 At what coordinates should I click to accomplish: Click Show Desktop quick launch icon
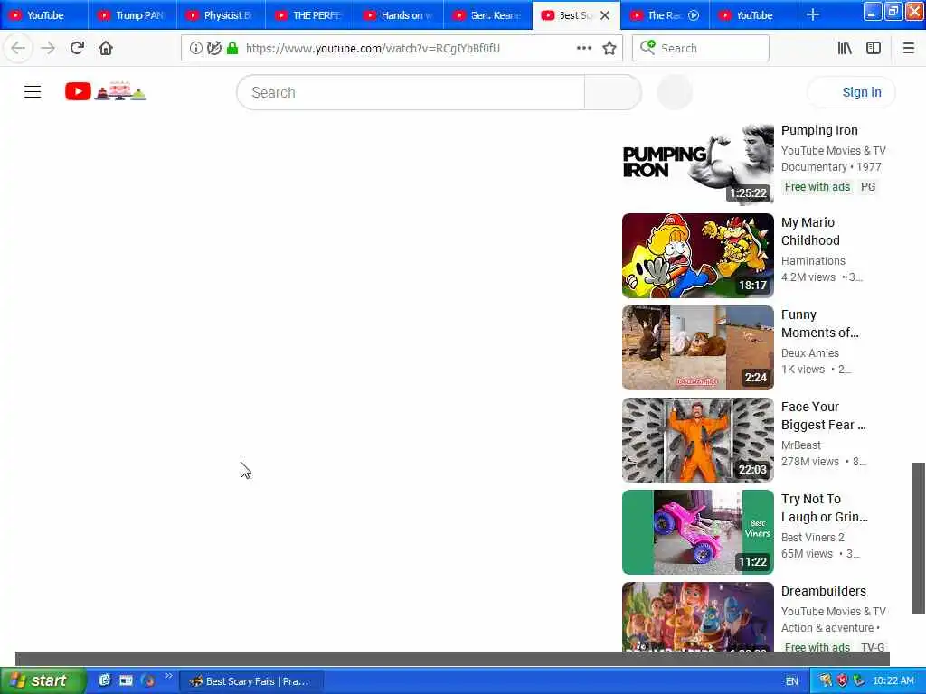(127, 680)
